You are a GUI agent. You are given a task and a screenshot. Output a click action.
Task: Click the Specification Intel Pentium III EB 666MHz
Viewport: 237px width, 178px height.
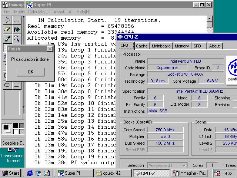click(x=192, y=91)
